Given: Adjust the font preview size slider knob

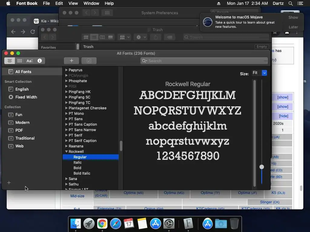Looking at the screenshot, I should (262, 167).
